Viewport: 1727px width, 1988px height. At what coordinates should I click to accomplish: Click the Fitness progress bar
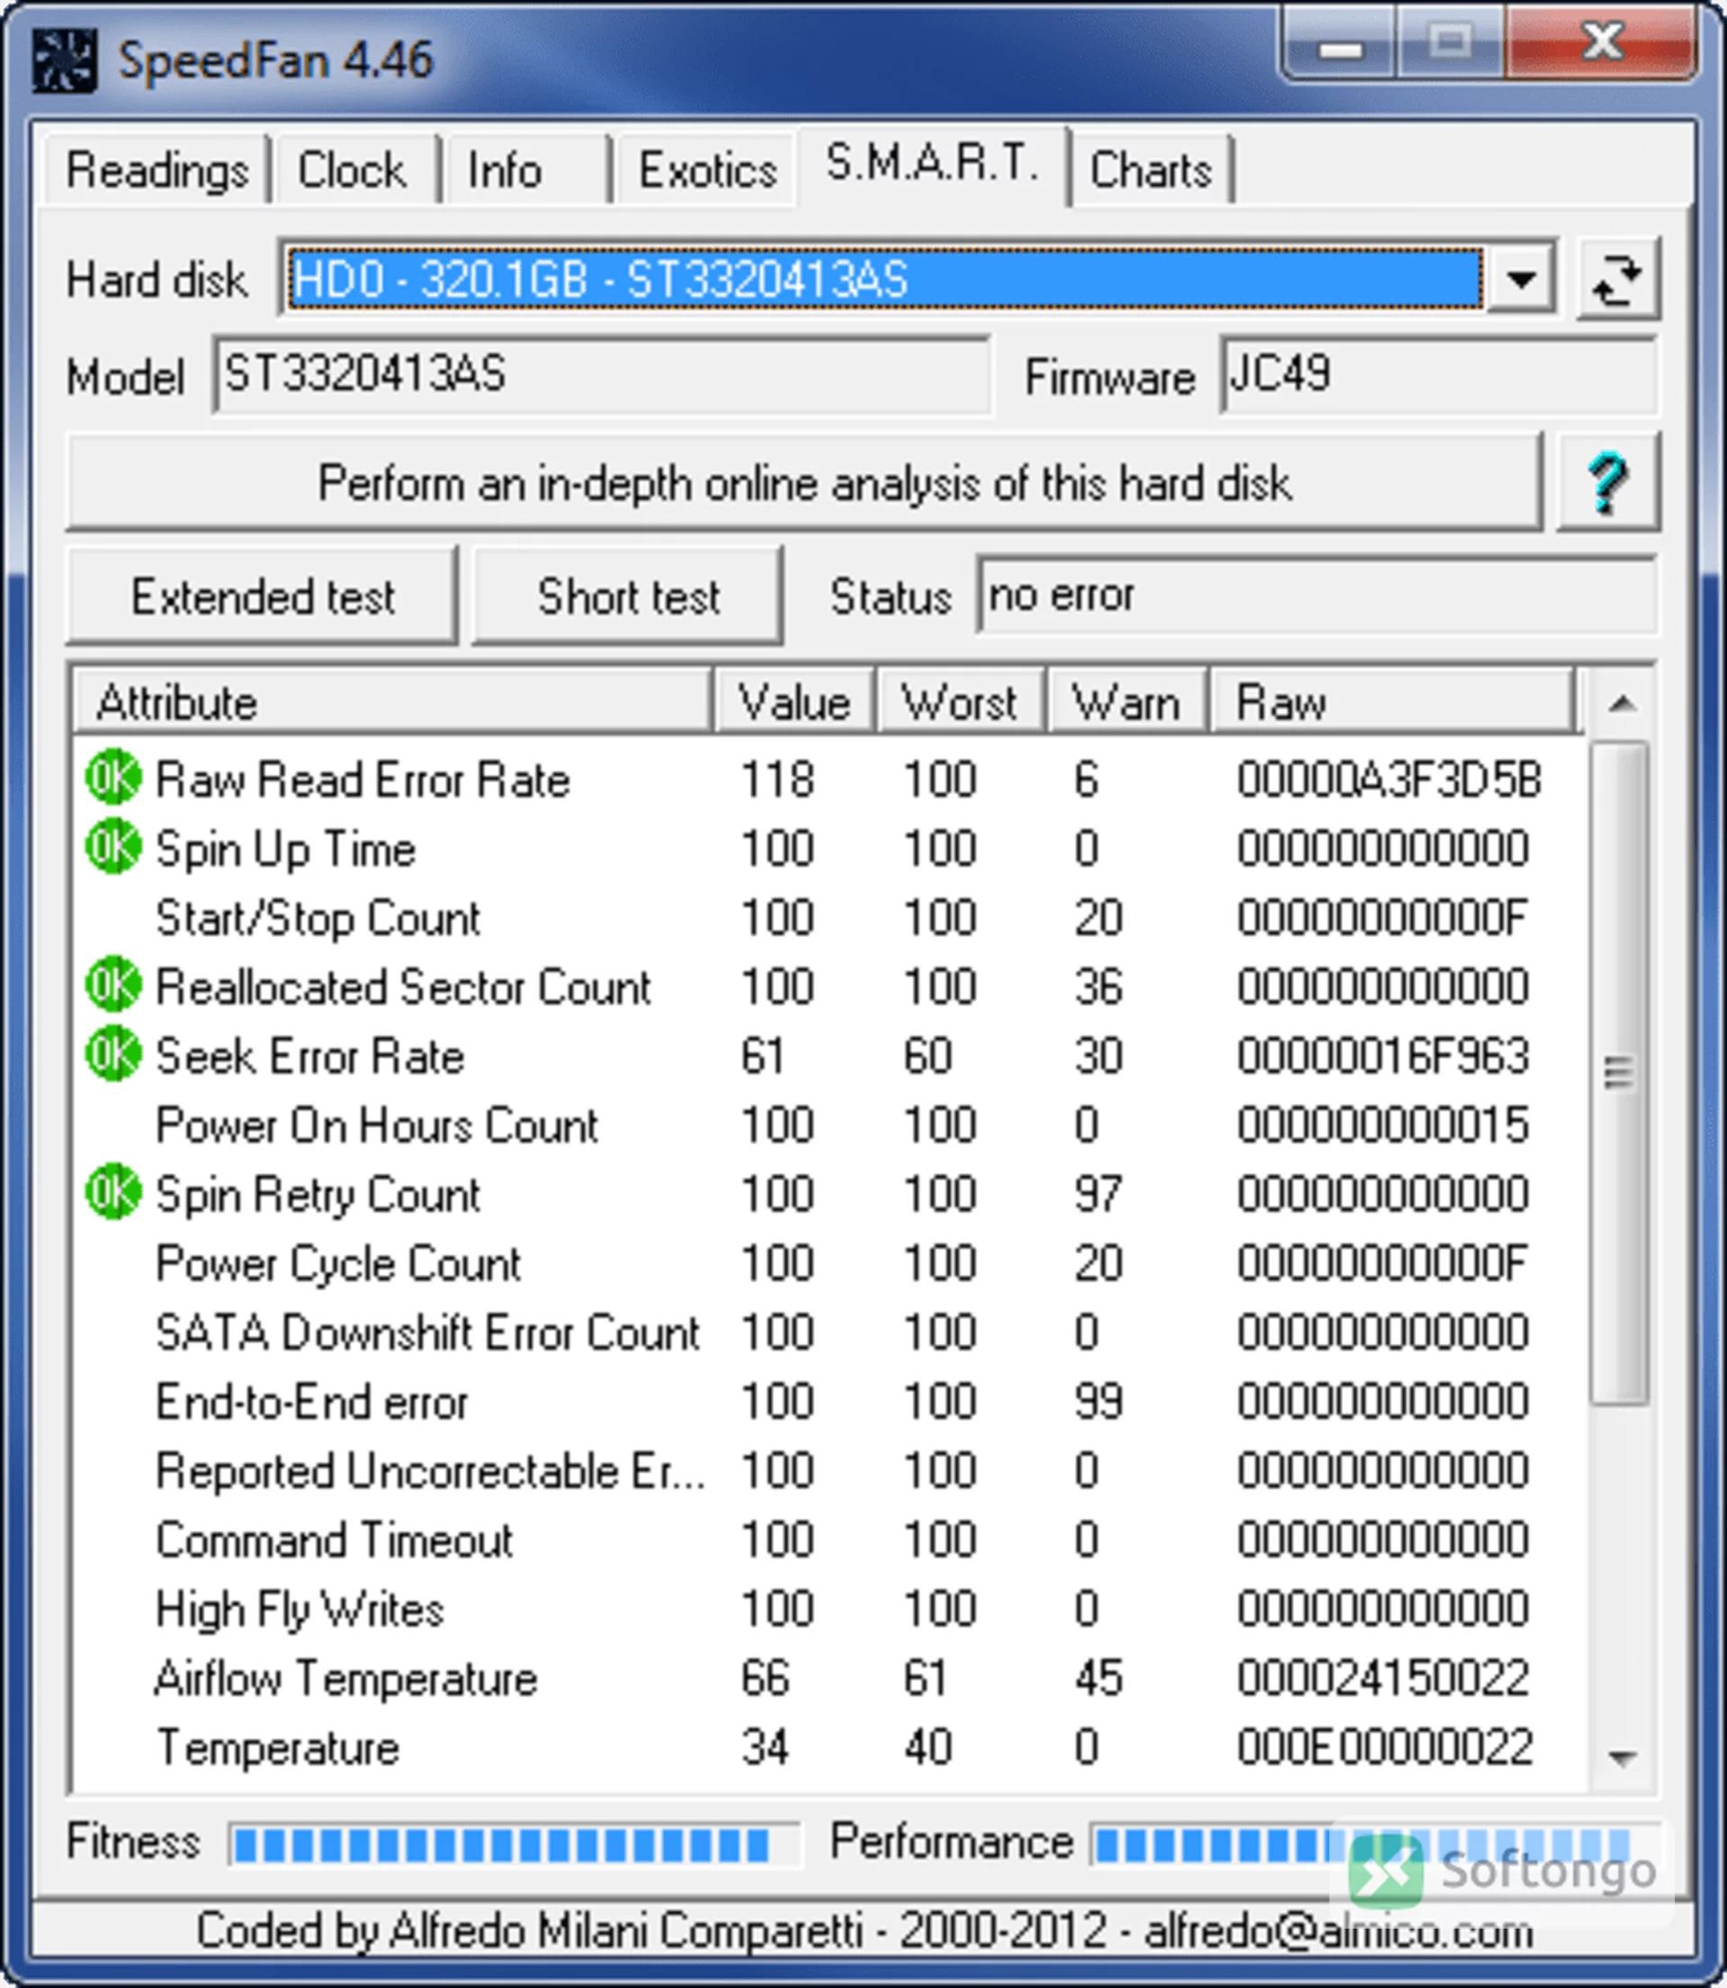pyautogui.click(x=515, y=1844)
